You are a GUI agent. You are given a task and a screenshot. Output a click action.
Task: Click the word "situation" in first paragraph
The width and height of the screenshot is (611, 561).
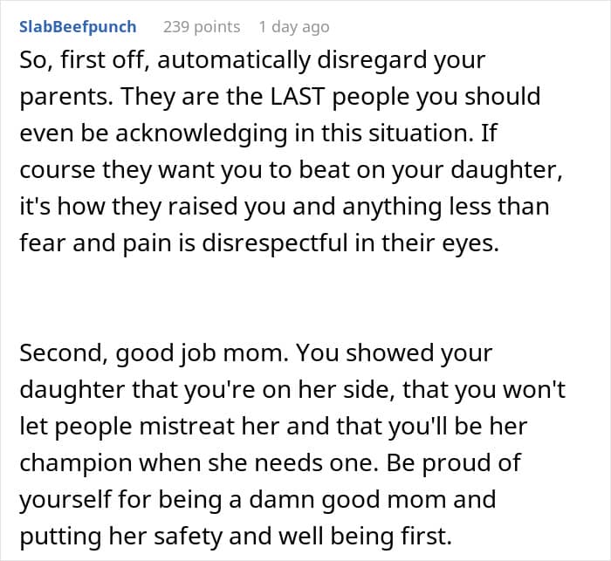click(418, 133)
